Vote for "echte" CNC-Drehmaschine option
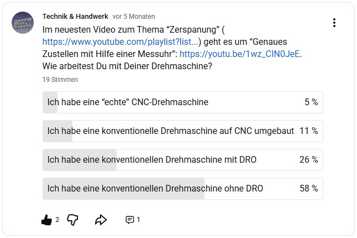Image resolution: width=357 pixels, height=238 pixels. coord(182,102)
